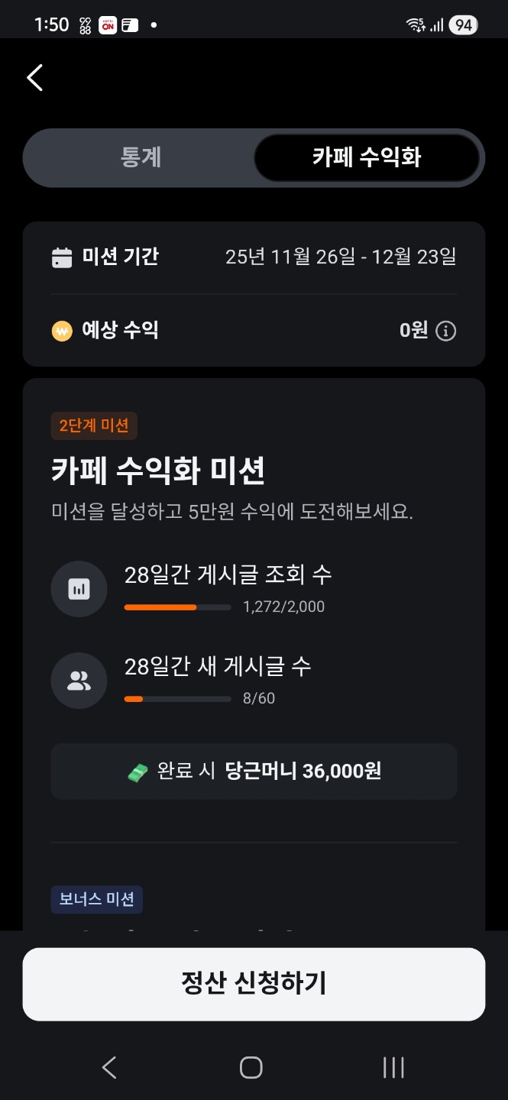Tap the 2단계 미션 badge
The height and width of the screenshot is (1100, 508).
click(94, 426)
